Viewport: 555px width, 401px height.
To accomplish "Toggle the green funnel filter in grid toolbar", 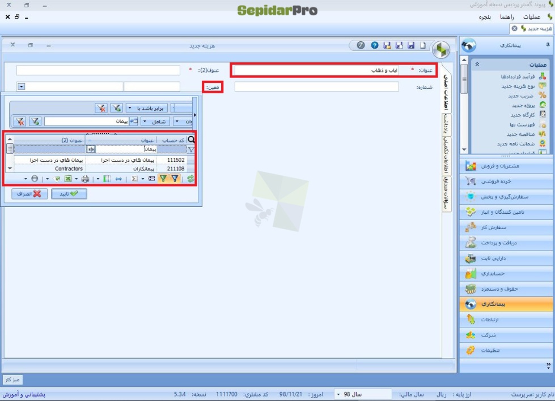I will coord(163,179).
